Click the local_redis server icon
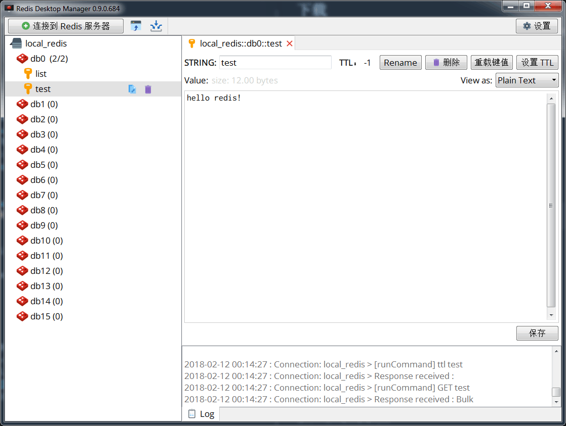 pos(16,43)
